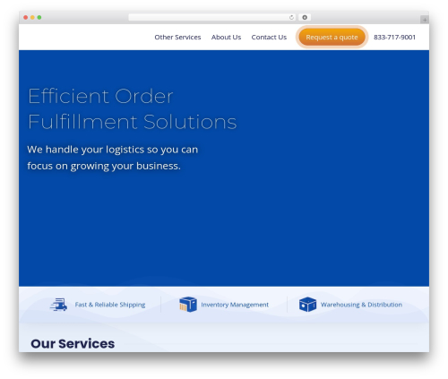Click the Efficient Order Fulfillment Solutions headline
448x379 pixels.
click(133, 108)
